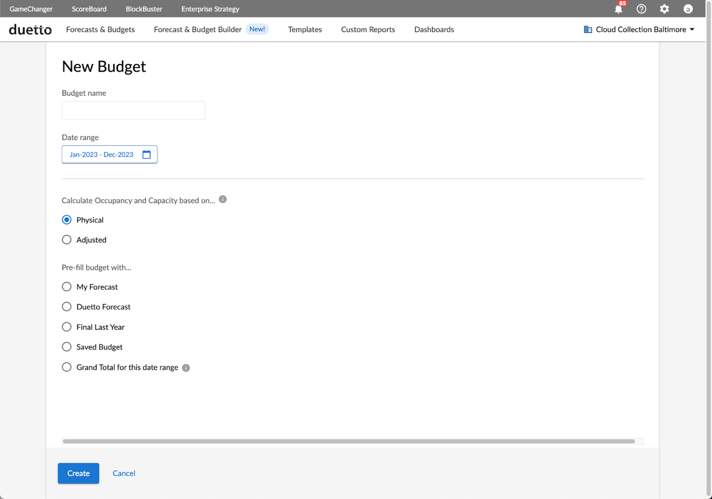This screenshot has width=712, height=499.
Task: Click the horizontal scrollbar above Create
Action: [349, 441]
